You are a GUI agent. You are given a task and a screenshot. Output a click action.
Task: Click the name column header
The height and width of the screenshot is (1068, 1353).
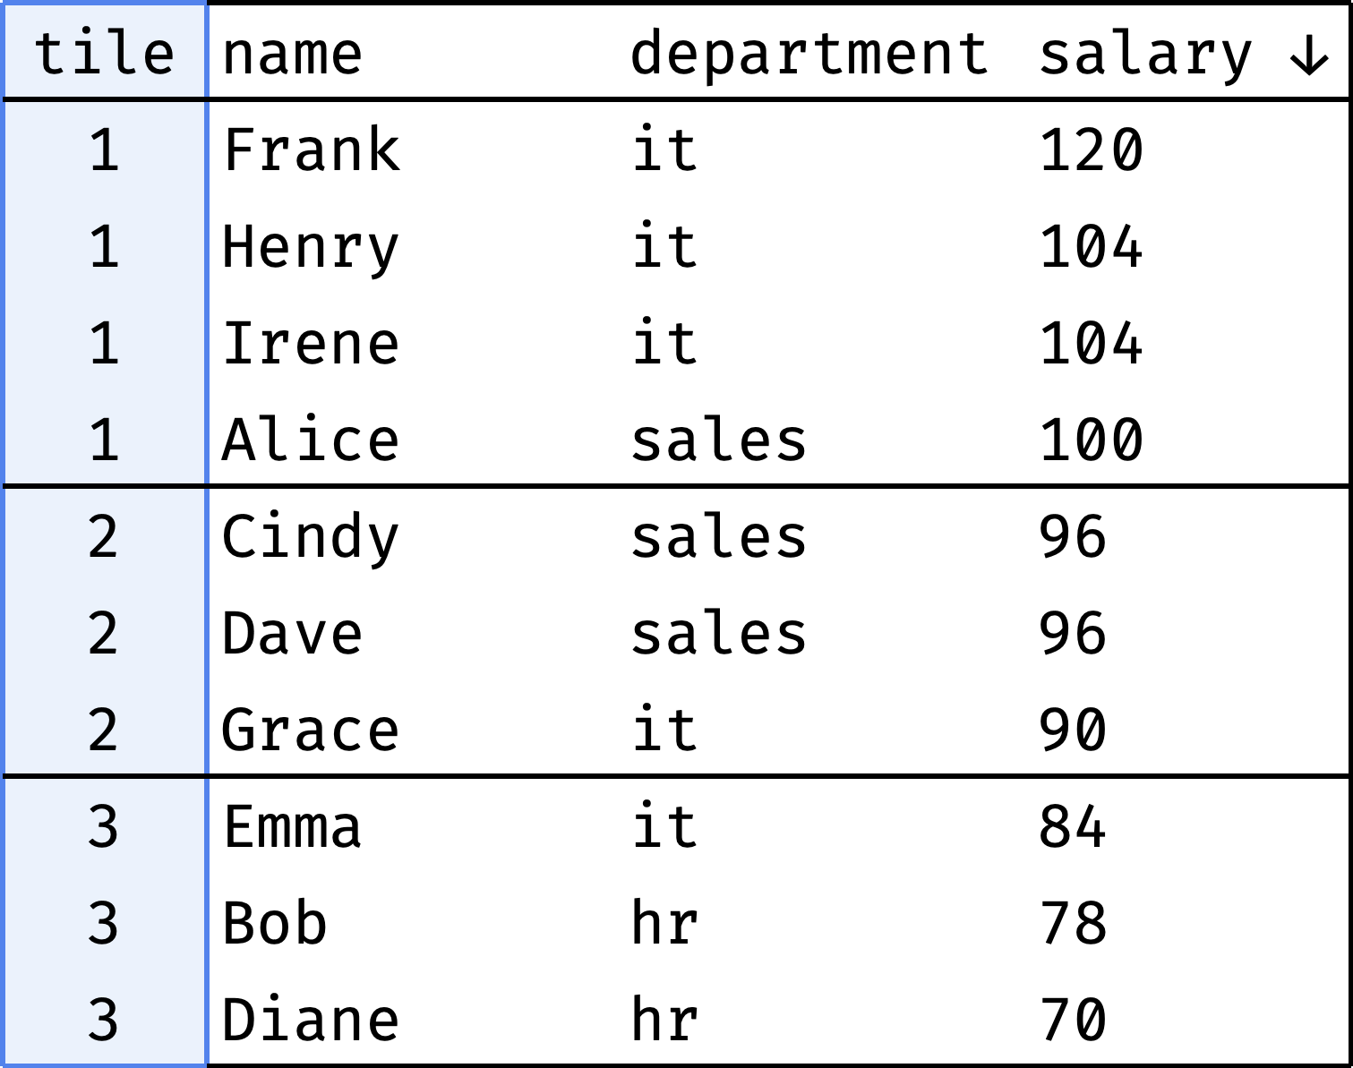(x=292, y=55)
